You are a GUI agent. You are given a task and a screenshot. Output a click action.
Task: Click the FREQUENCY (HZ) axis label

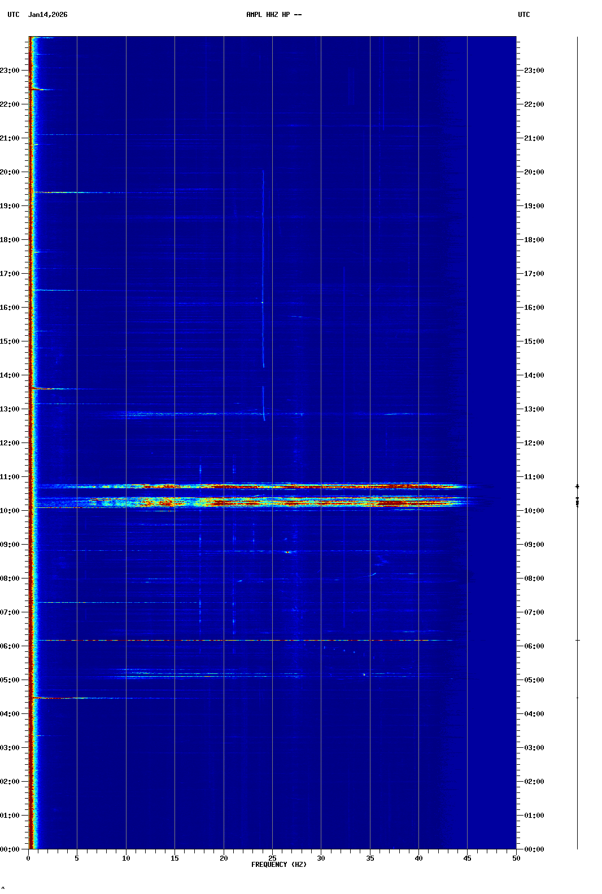click(278, 864)
